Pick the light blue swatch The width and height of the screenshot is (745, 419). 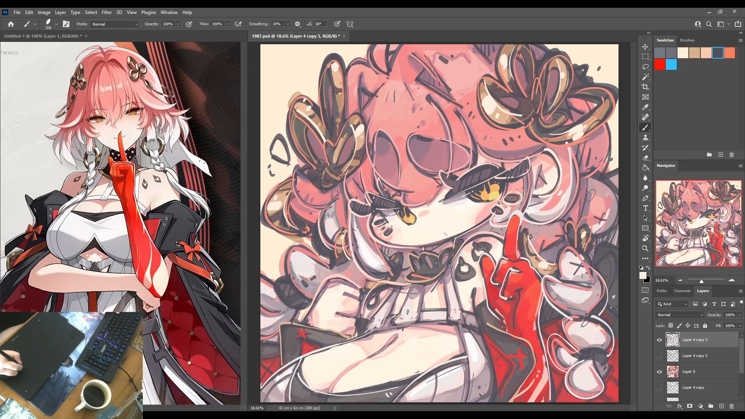pyautogui.click(x=671, y=65)
